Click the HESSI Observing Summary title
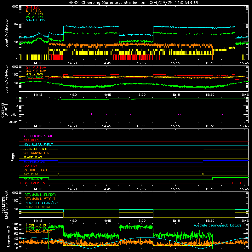This screenshot has height=252, width=252. (133, 3)
